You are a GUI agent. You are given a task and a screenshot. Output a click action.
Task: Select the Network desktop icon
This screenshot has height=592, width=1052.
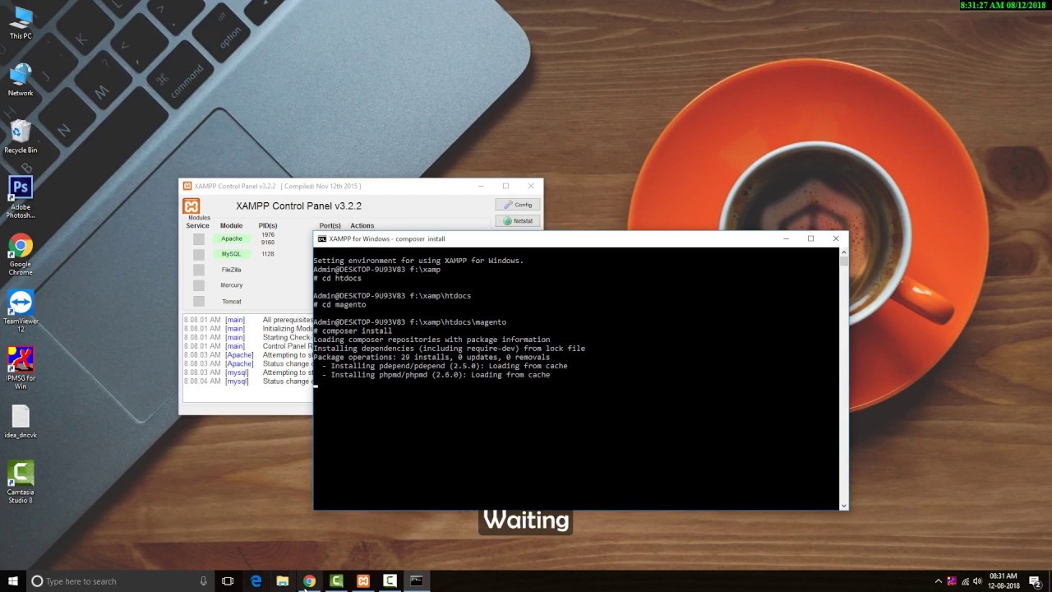point(21,80)
